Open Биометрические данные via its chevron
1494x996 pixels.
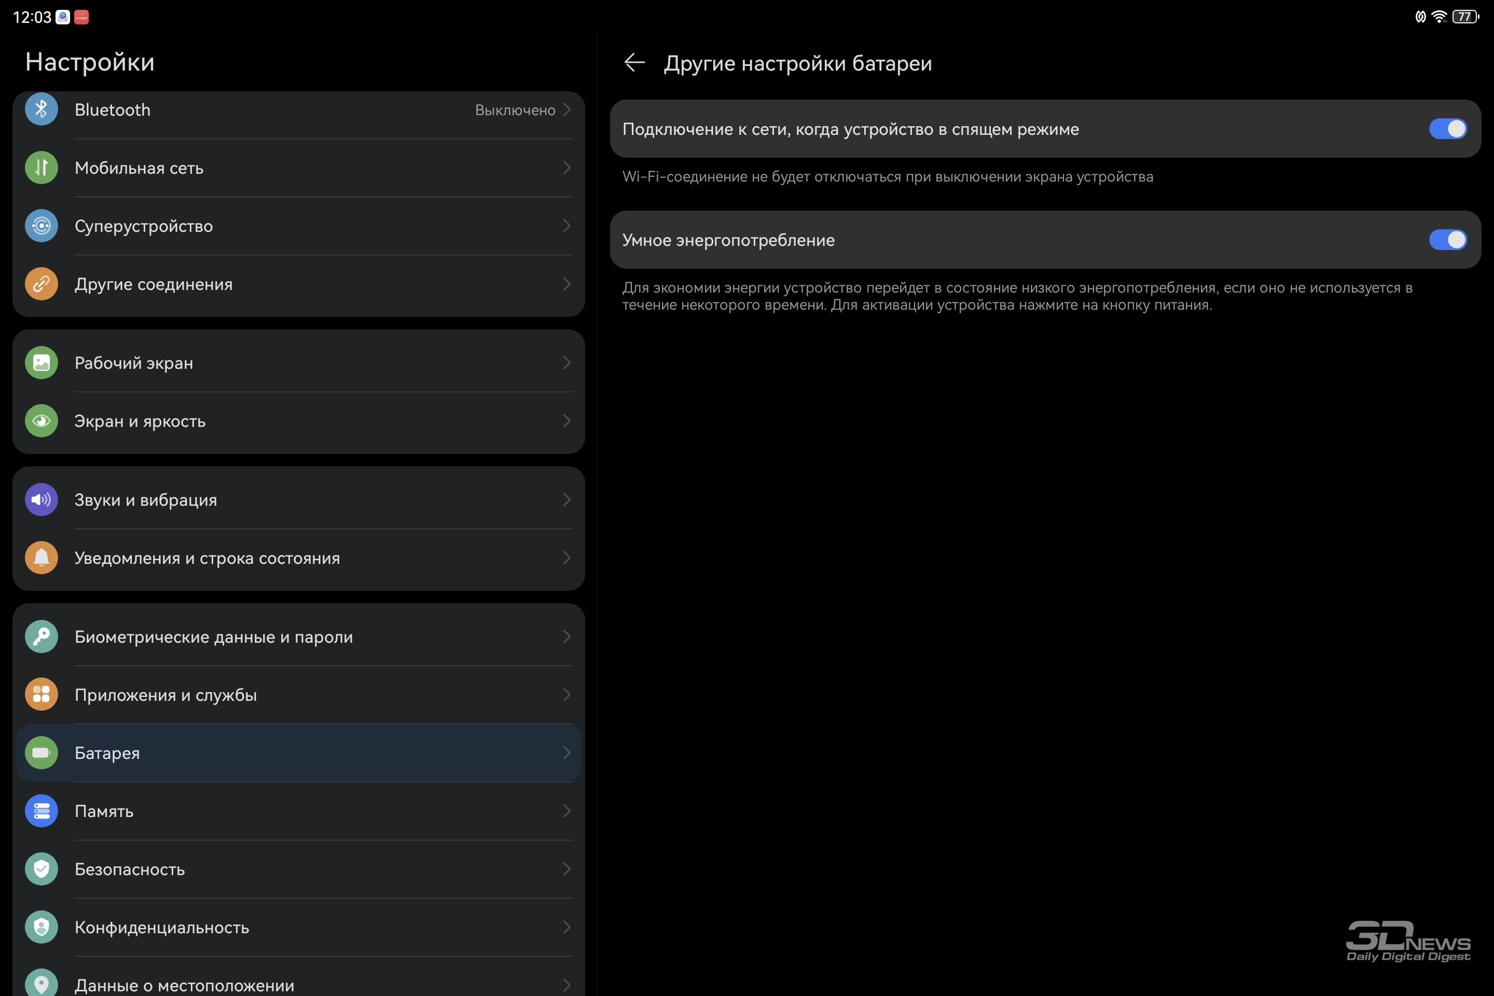click(x=566, y=637)
